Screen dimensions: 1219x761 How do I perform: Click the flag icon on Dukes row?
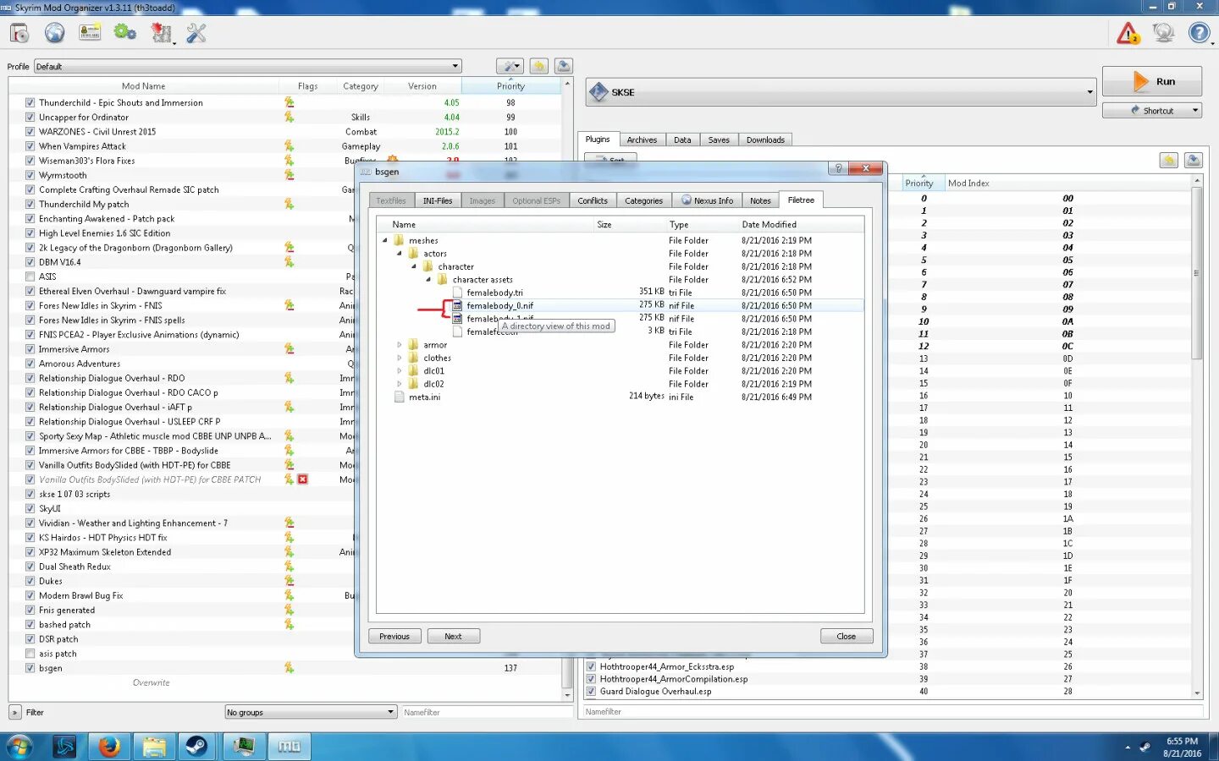pos(289,581)
